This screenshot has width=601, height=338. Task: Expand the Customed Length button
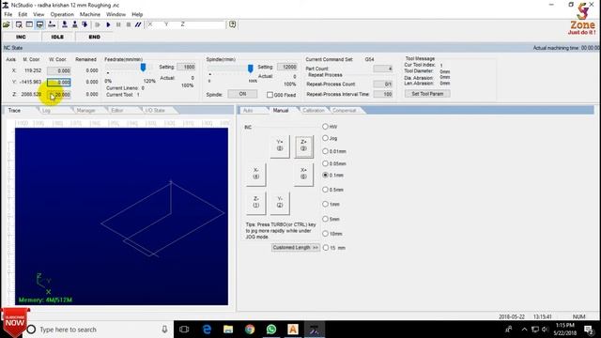pyautogui.click(x=295, y=248)
